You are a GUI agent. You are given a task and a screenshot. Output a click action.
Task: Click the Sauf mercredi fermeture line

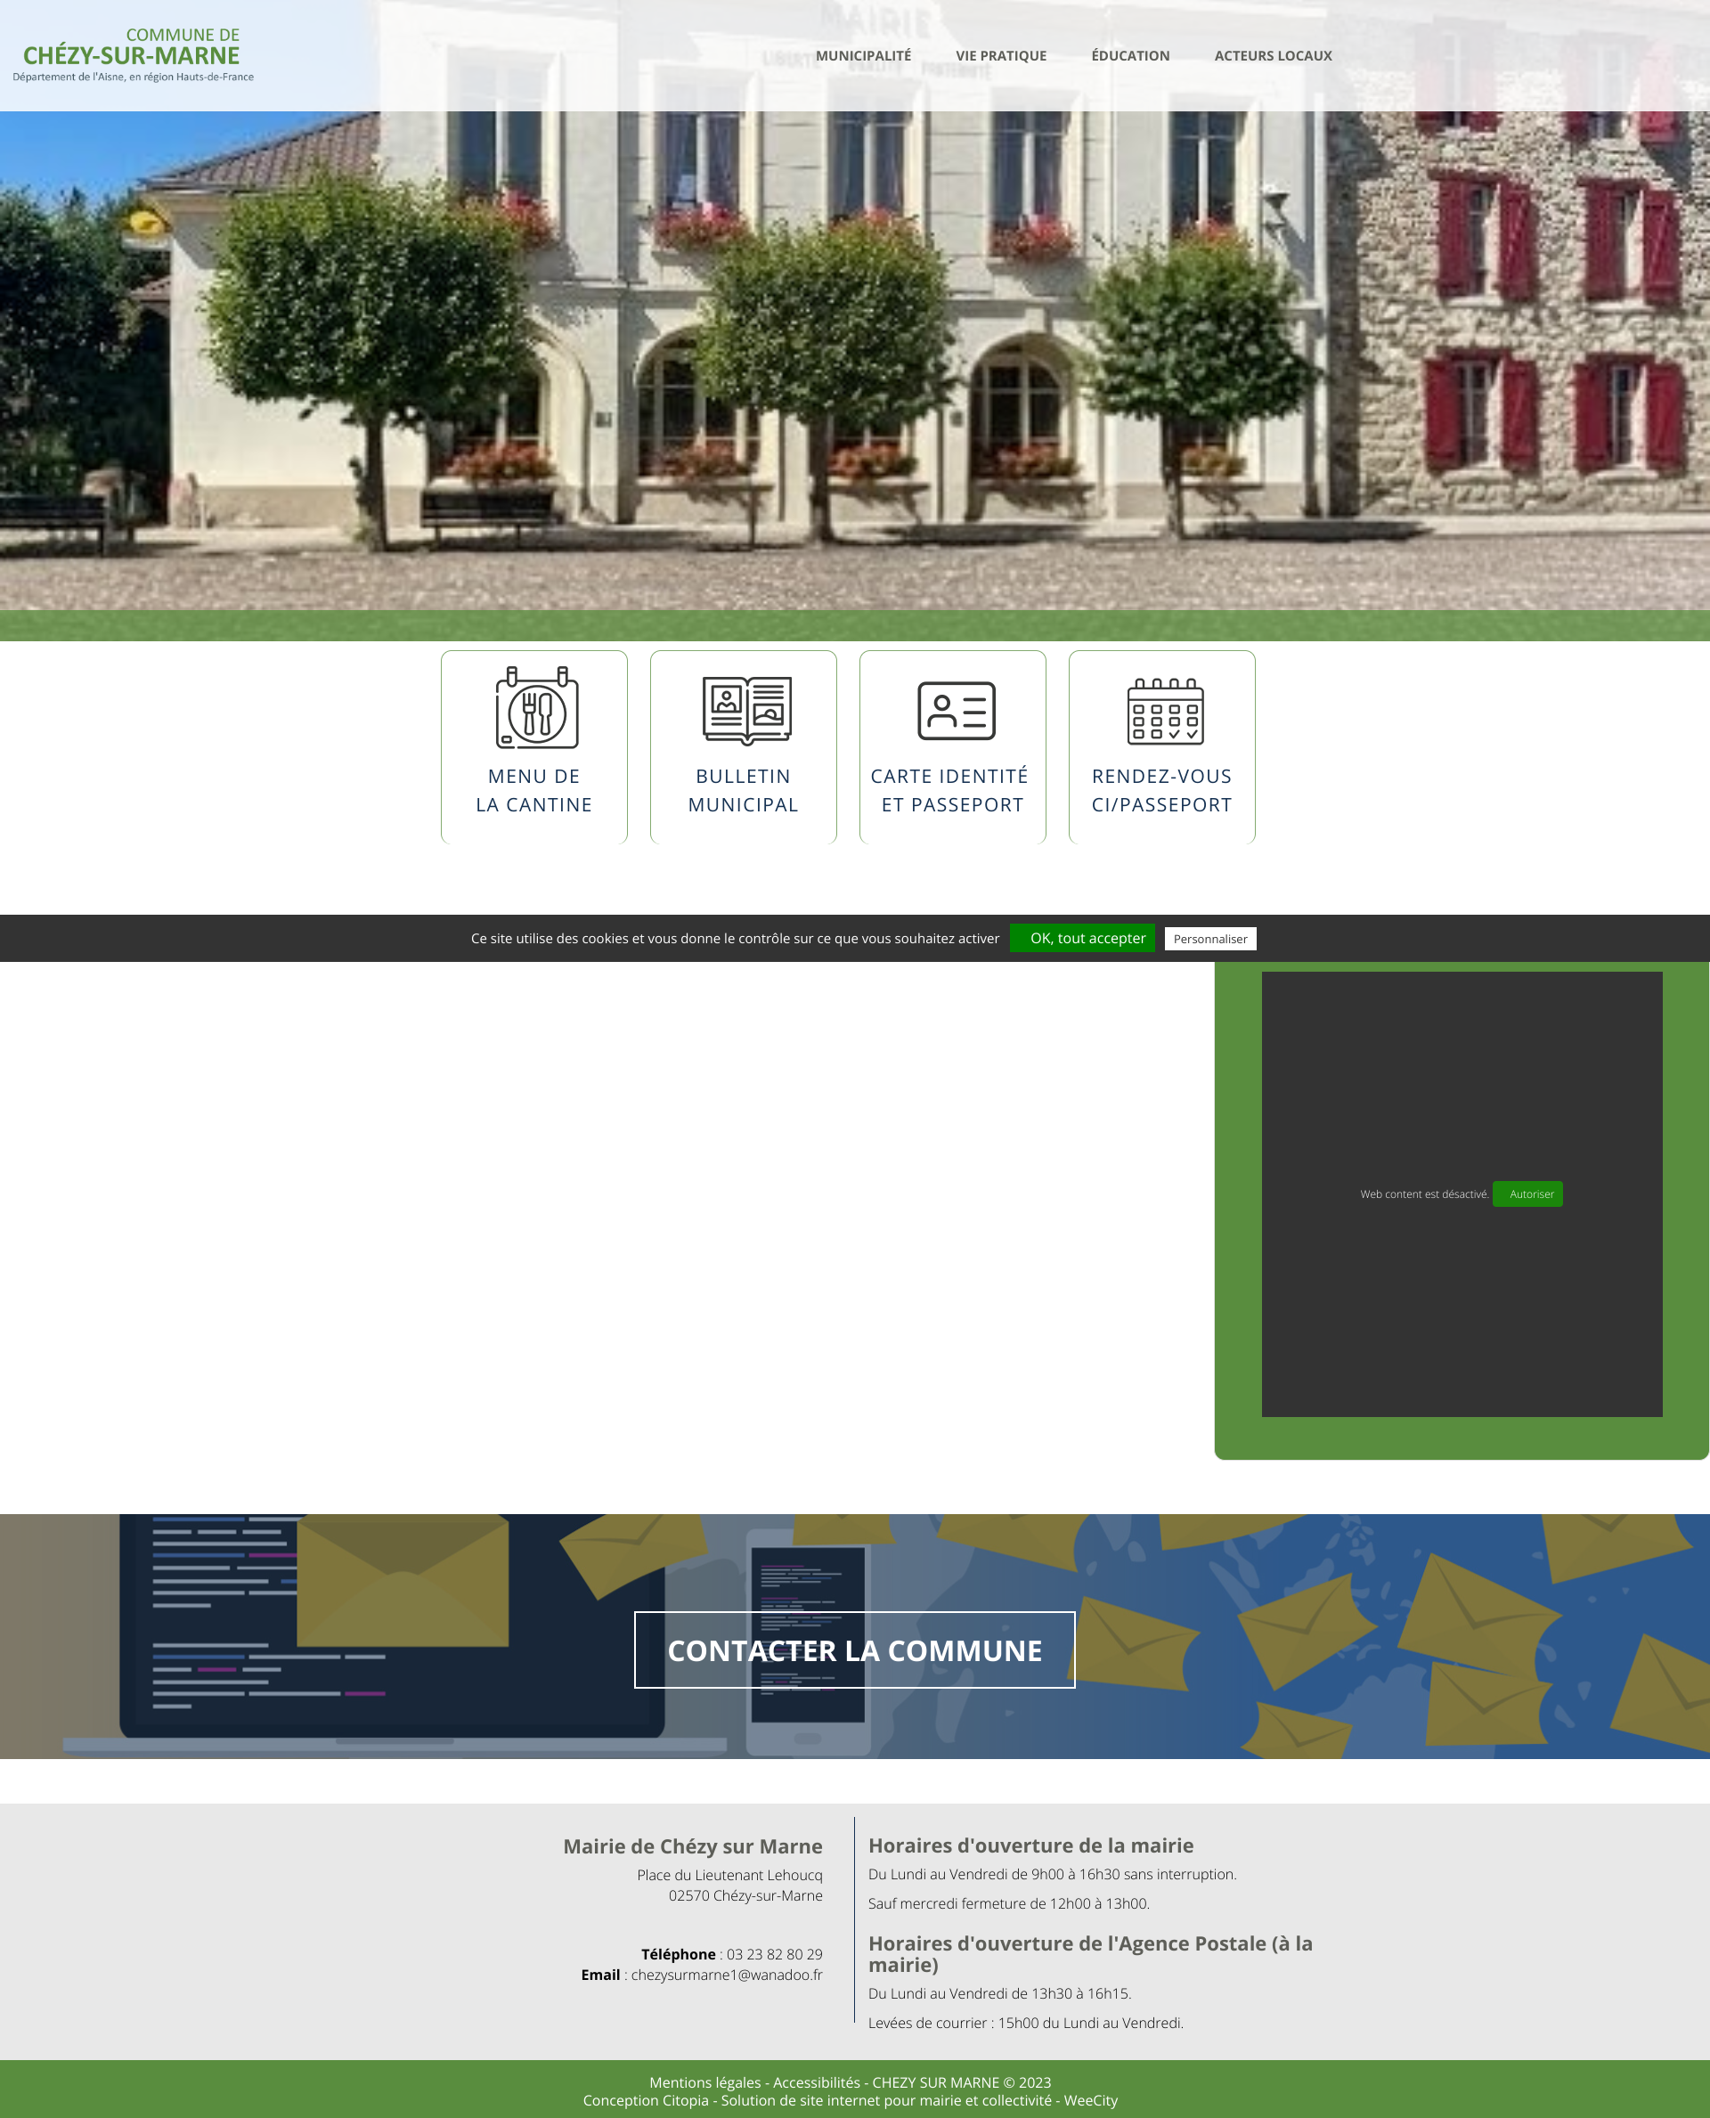point(1009,1903)
